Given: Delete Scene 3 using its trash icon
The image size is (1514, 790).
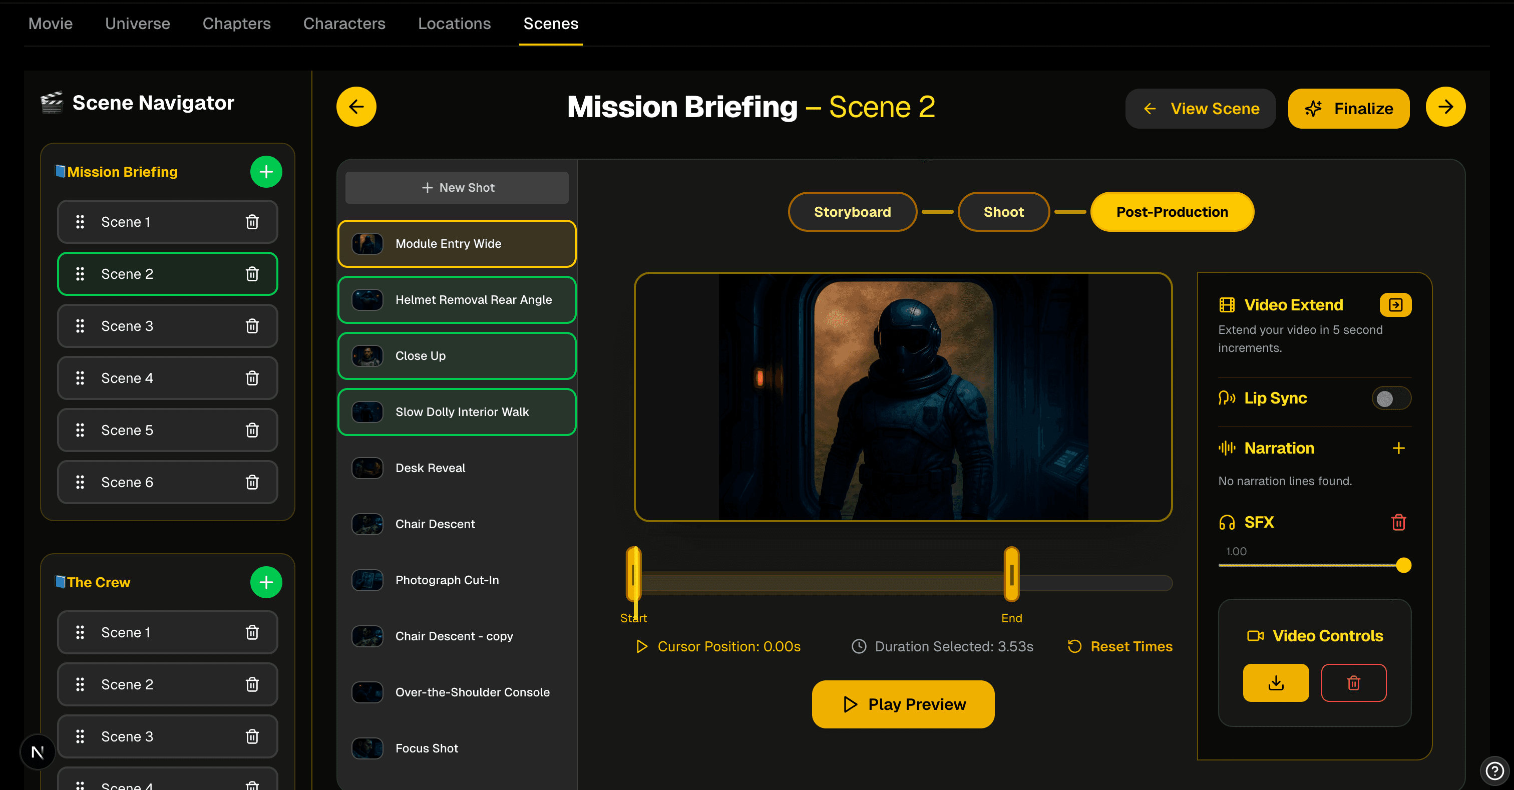Looking at the screenshot, I should 252,325.
